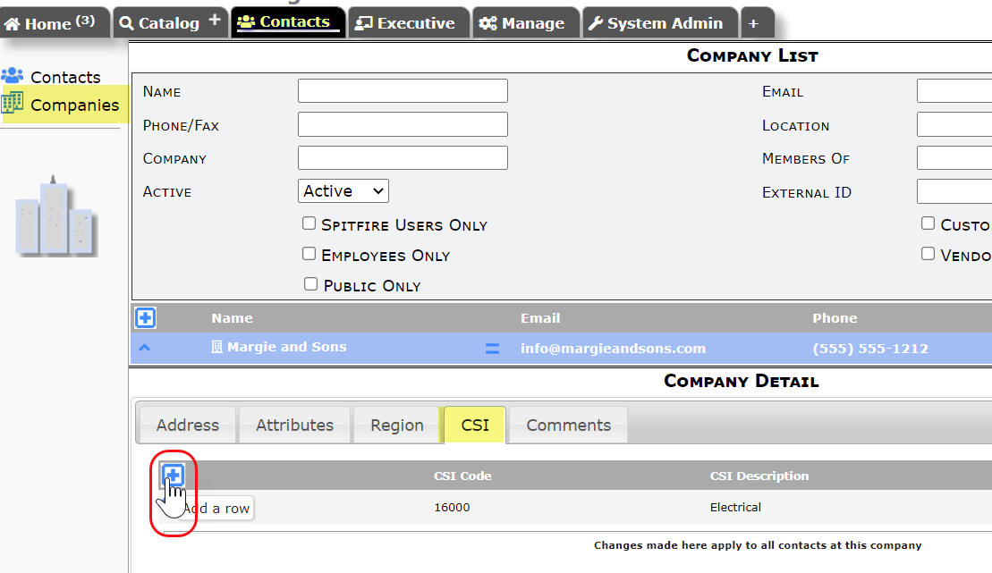Switch to the CSI tab

[x=474, y=425]
